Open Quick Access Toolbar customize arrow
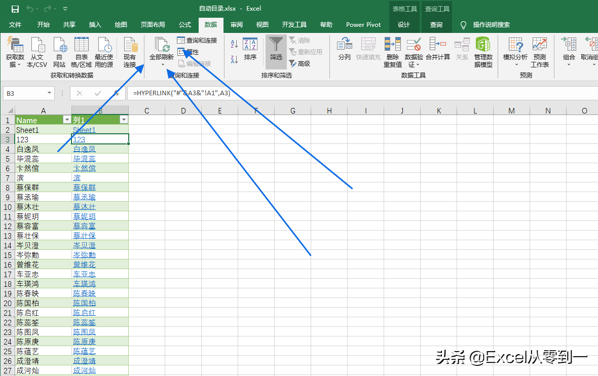 65,9
